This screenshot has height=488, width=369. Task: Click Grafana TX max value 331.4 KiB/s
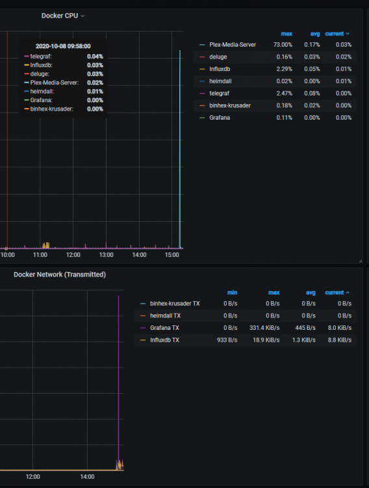(264, 328)
